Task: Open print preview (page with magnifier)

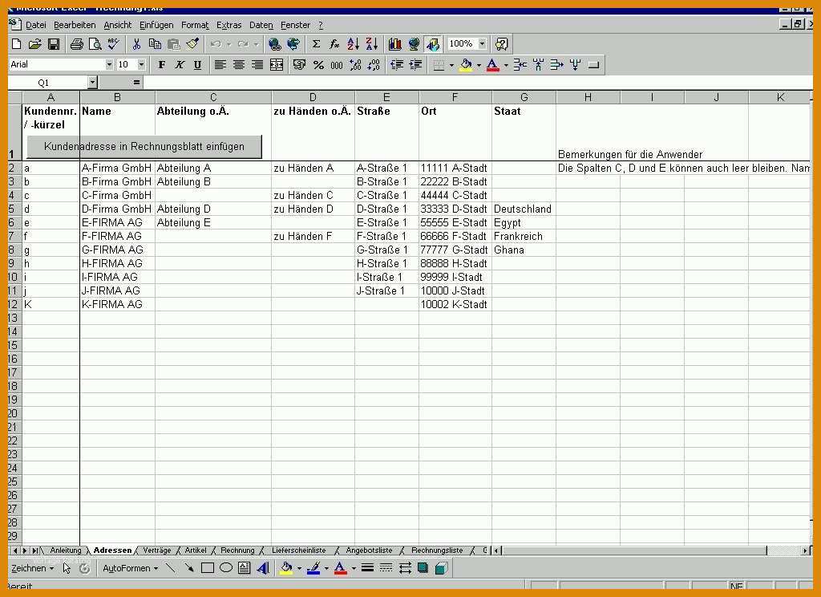Action: [x=95, y=44]
